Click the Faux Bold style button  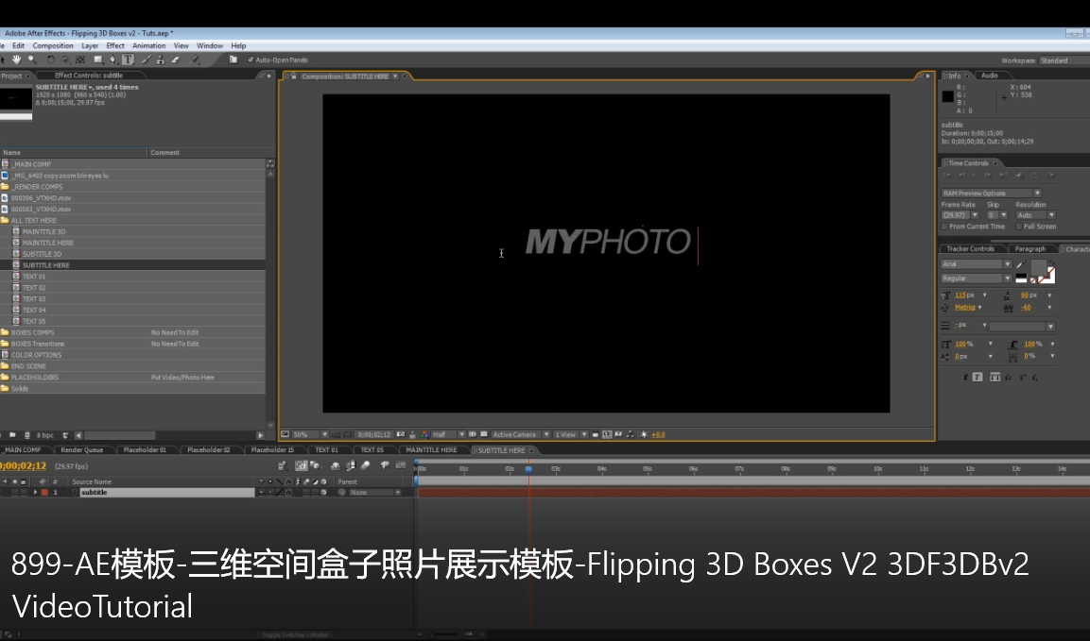point(967,377)
